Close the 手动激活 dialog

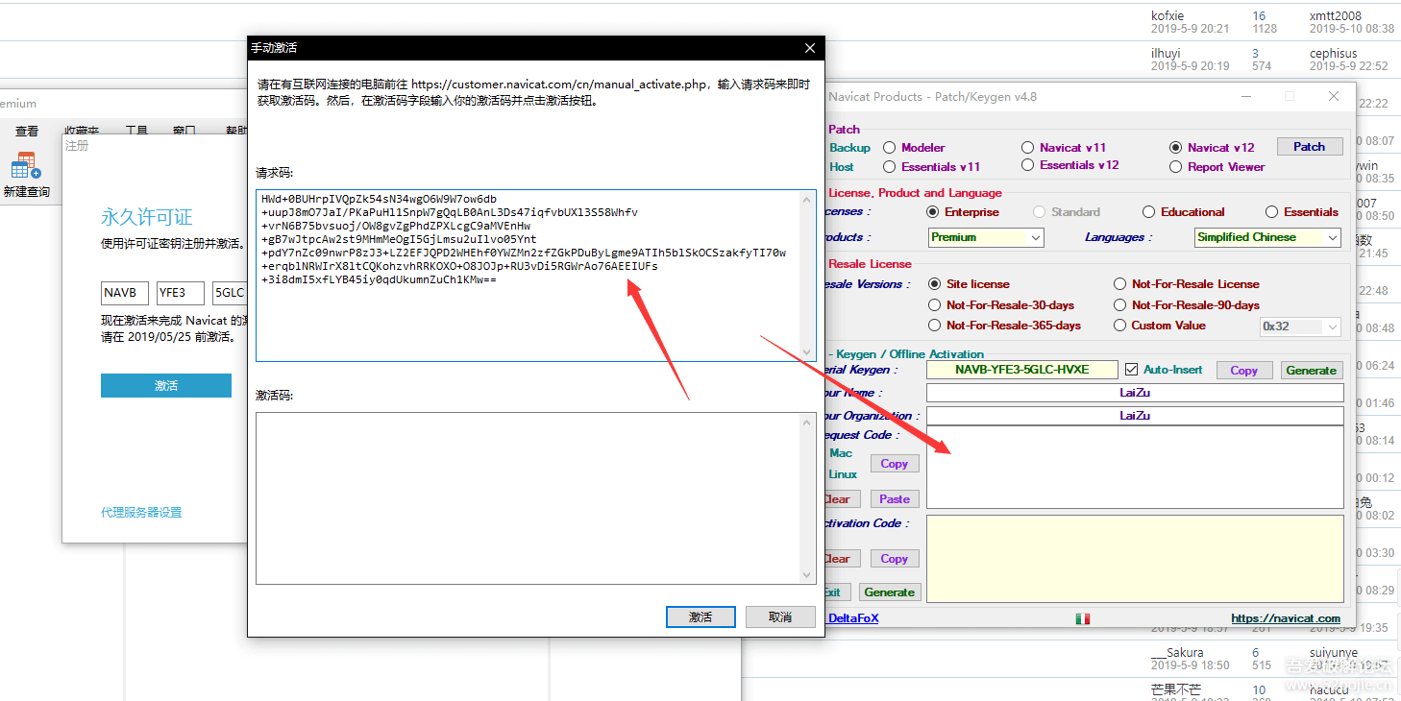[810, 48]
